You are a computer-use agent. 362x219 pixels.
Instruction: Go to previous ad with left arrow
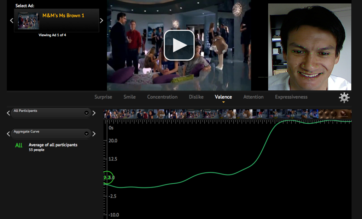click(11, 20)
